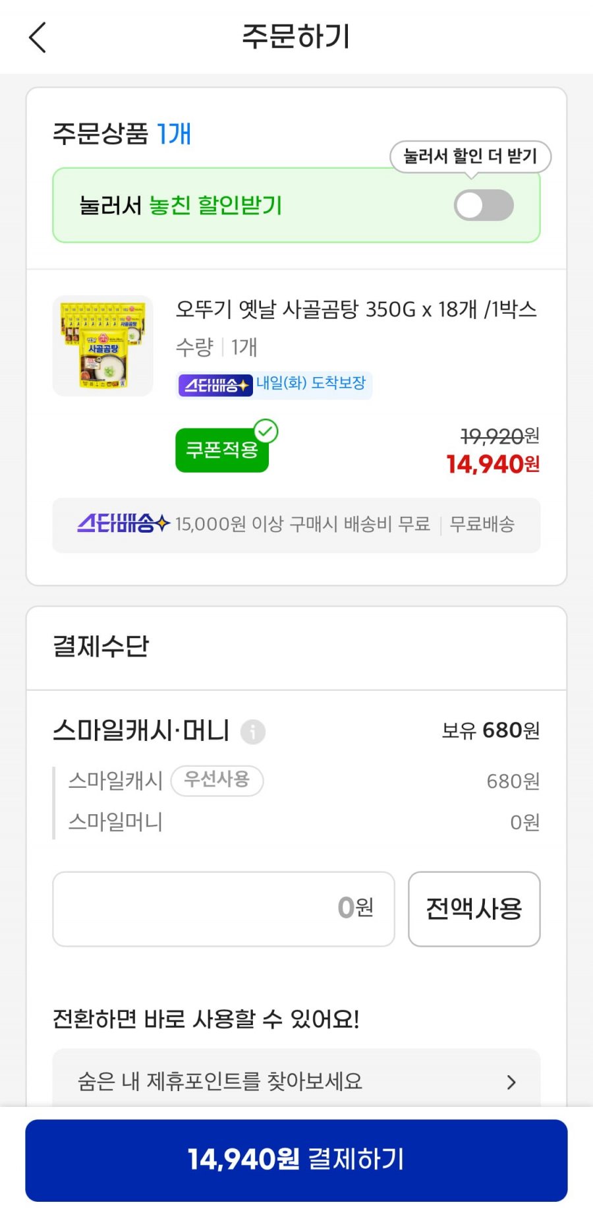This screenshot has width=593, height=1215.
Task: Tap the 무료배송 free shipping label
Action: click(x=482, y=525)
